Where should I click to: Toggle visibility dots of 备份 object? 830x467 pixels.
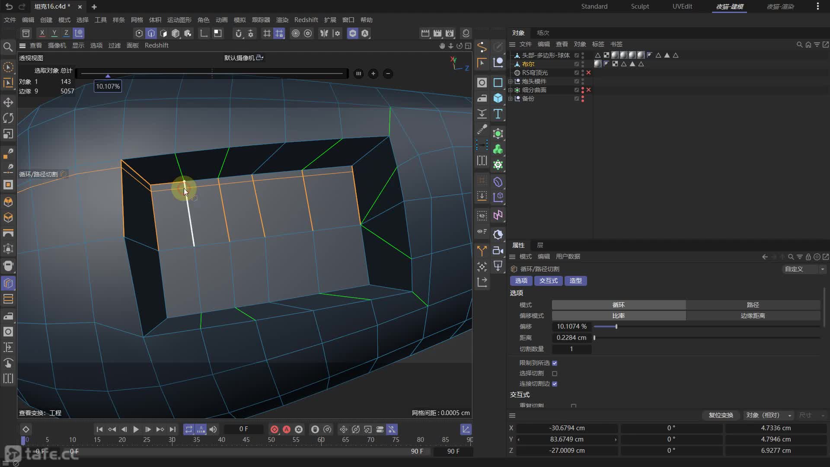[x=583, y=99]
